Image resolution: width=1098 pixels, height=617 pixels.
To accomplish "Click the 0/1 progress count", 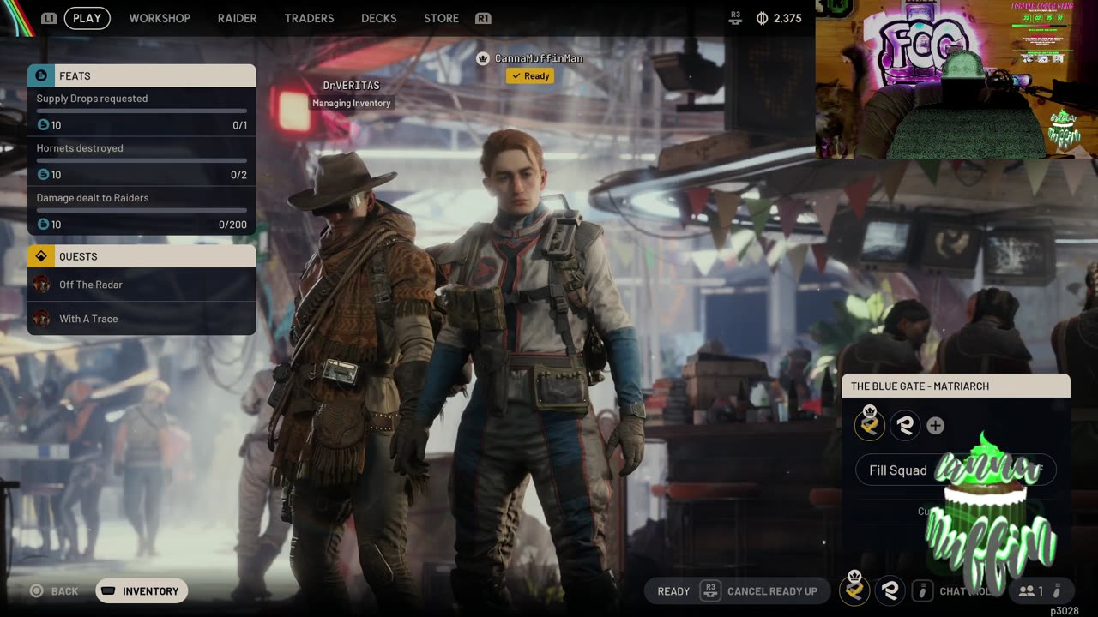I will tap(239, 125).
